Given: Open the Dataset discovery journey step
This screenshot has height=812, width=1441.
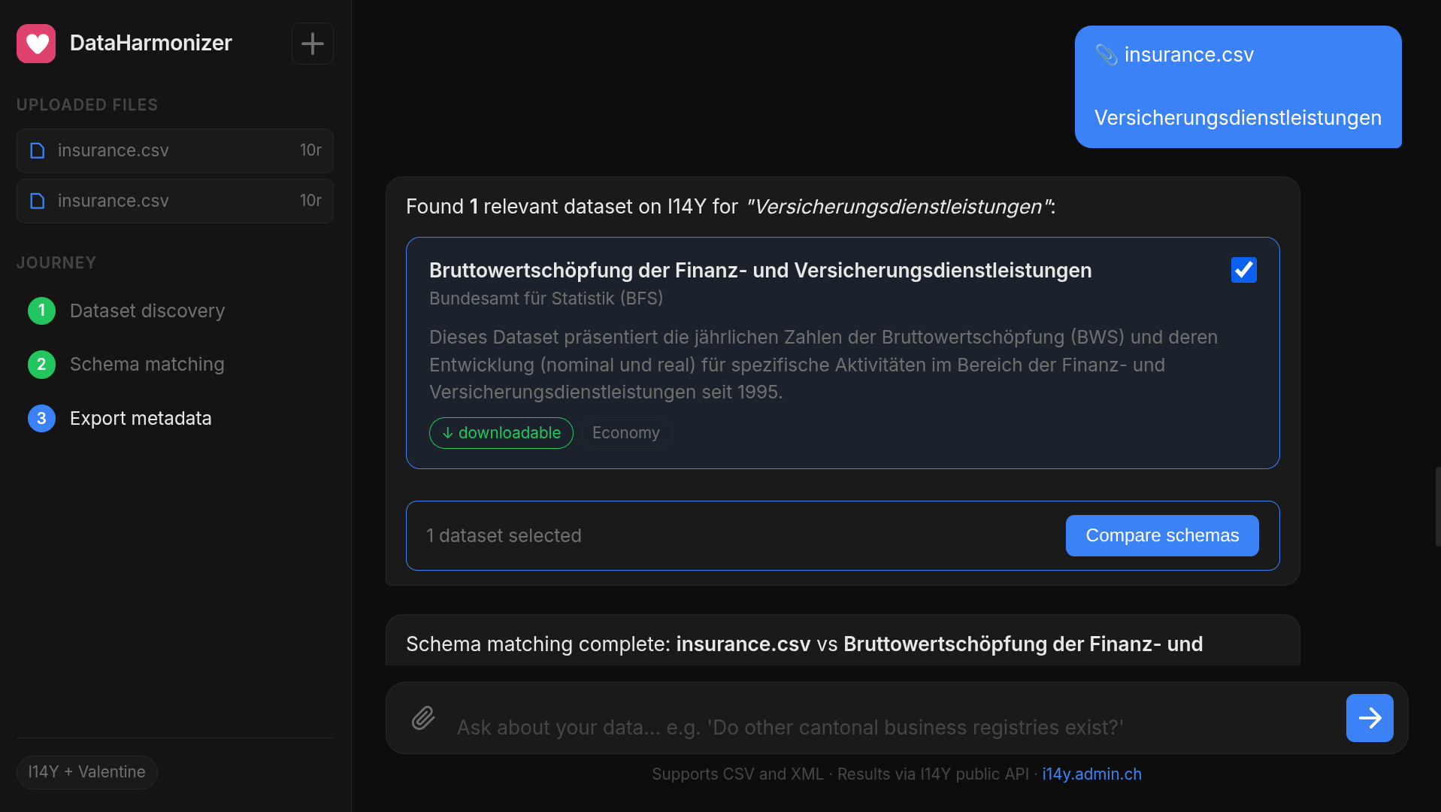Looking at the screenshot, I should point(147,311).
